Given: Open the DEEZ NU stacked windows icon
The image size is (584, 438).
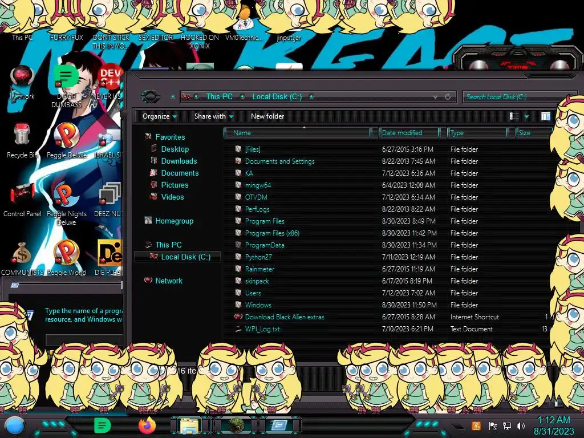Looking at the screenshot, I should click(x=109, y=200).
